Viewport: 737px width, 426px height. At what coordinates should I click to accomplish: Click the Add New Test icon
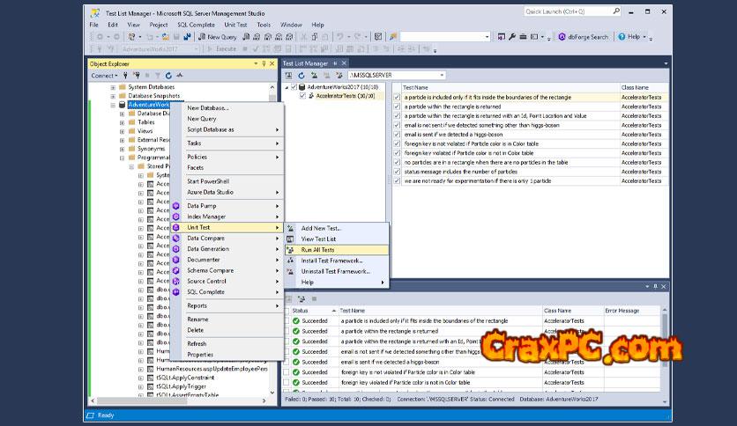[291, 228]
